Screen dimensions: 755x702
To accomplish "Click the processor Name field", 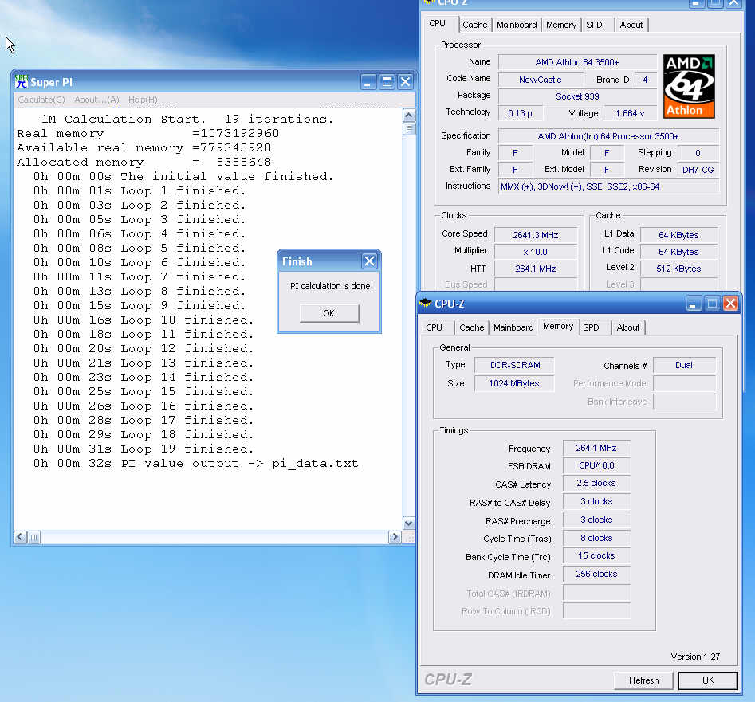I will pyautogui.click(x=577, y=62).
